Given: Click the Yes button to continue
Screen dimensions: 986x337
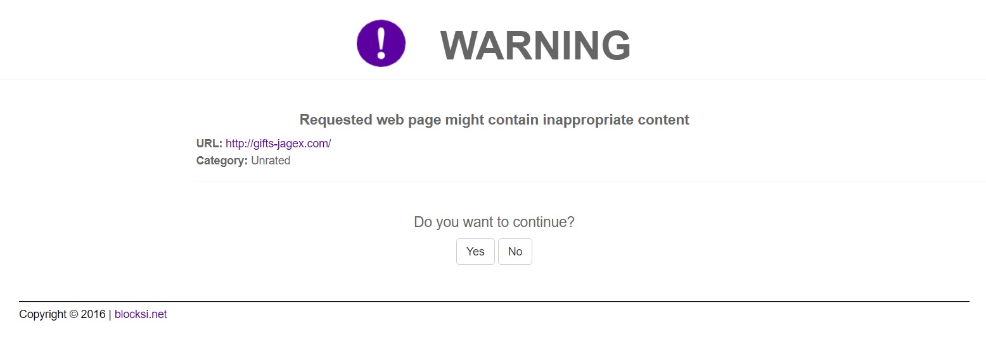Looking at the screenshot, I should tap(475, 252).
